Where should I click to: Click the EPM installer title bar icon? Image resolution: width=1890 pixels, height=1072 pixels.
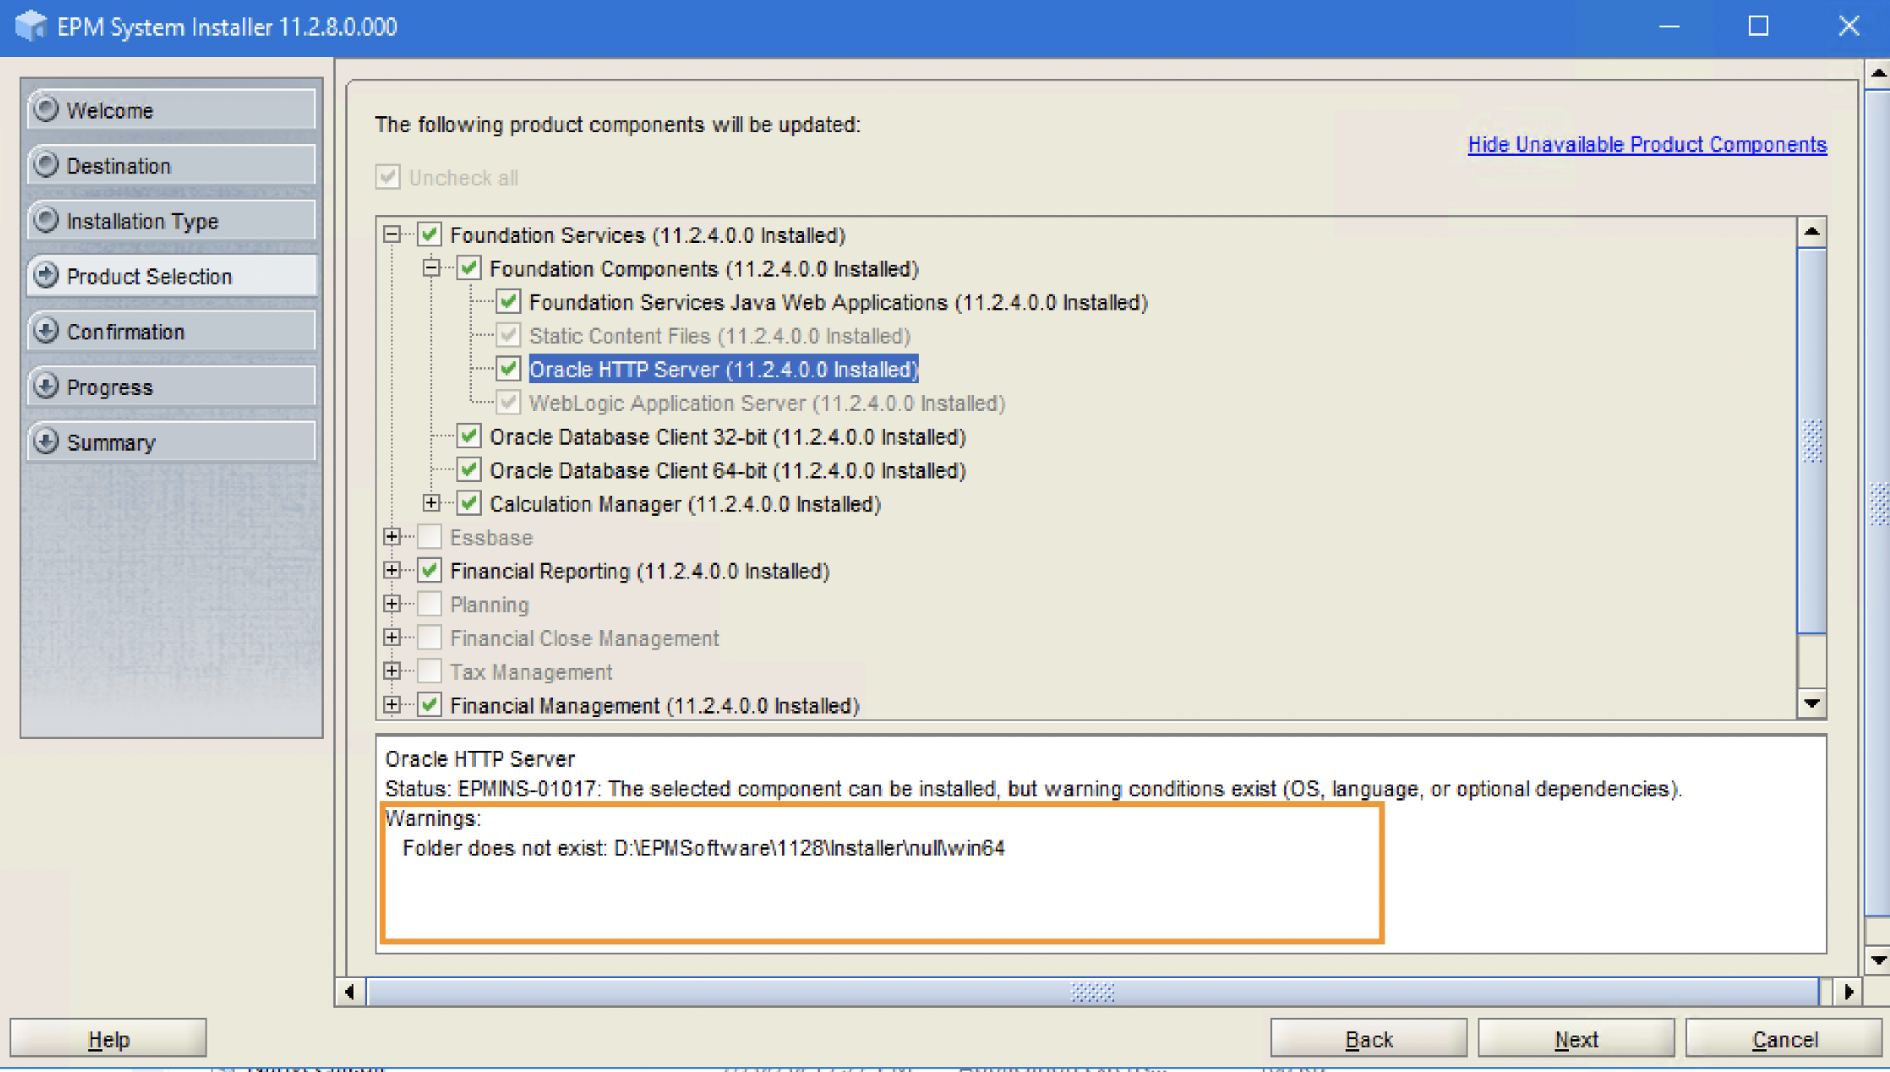pyautogui.click(x=30, y=26)
